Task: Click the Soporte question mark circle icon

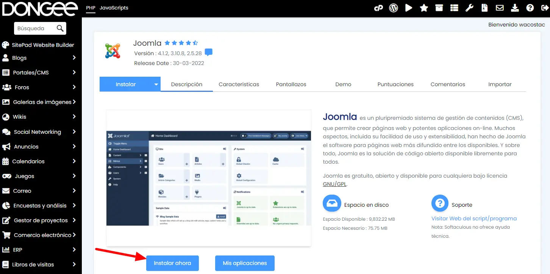Action: point(440,204)
